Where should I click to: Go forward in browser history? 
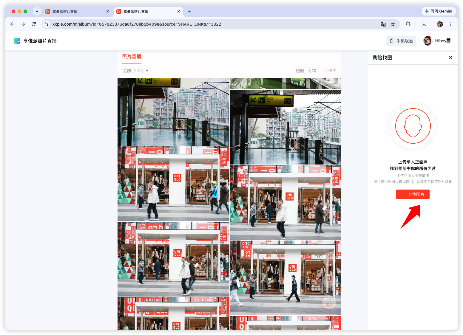(x=23, y=24)
